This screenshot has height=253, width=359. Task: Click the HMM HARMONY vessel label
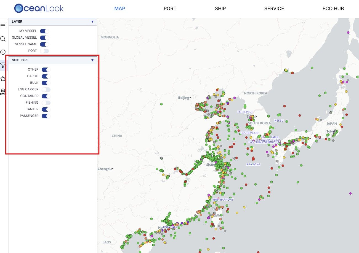pos(223,200)
